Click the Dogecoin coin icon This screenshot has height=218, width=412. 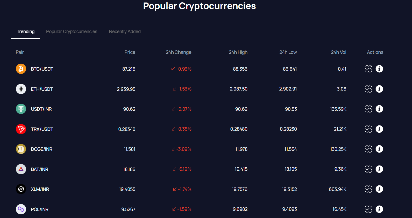pos(21,149)
